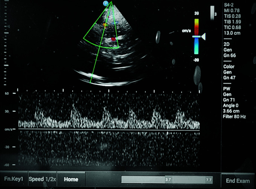Select the 2D mode settings label
The height and width of the screenshot is (189, 256).
[x=227, y=44]
